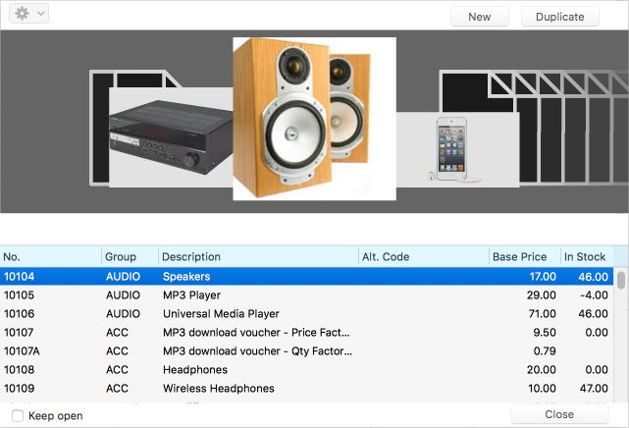Select item number 10106
629x428 pixels.
coord(19,314)
